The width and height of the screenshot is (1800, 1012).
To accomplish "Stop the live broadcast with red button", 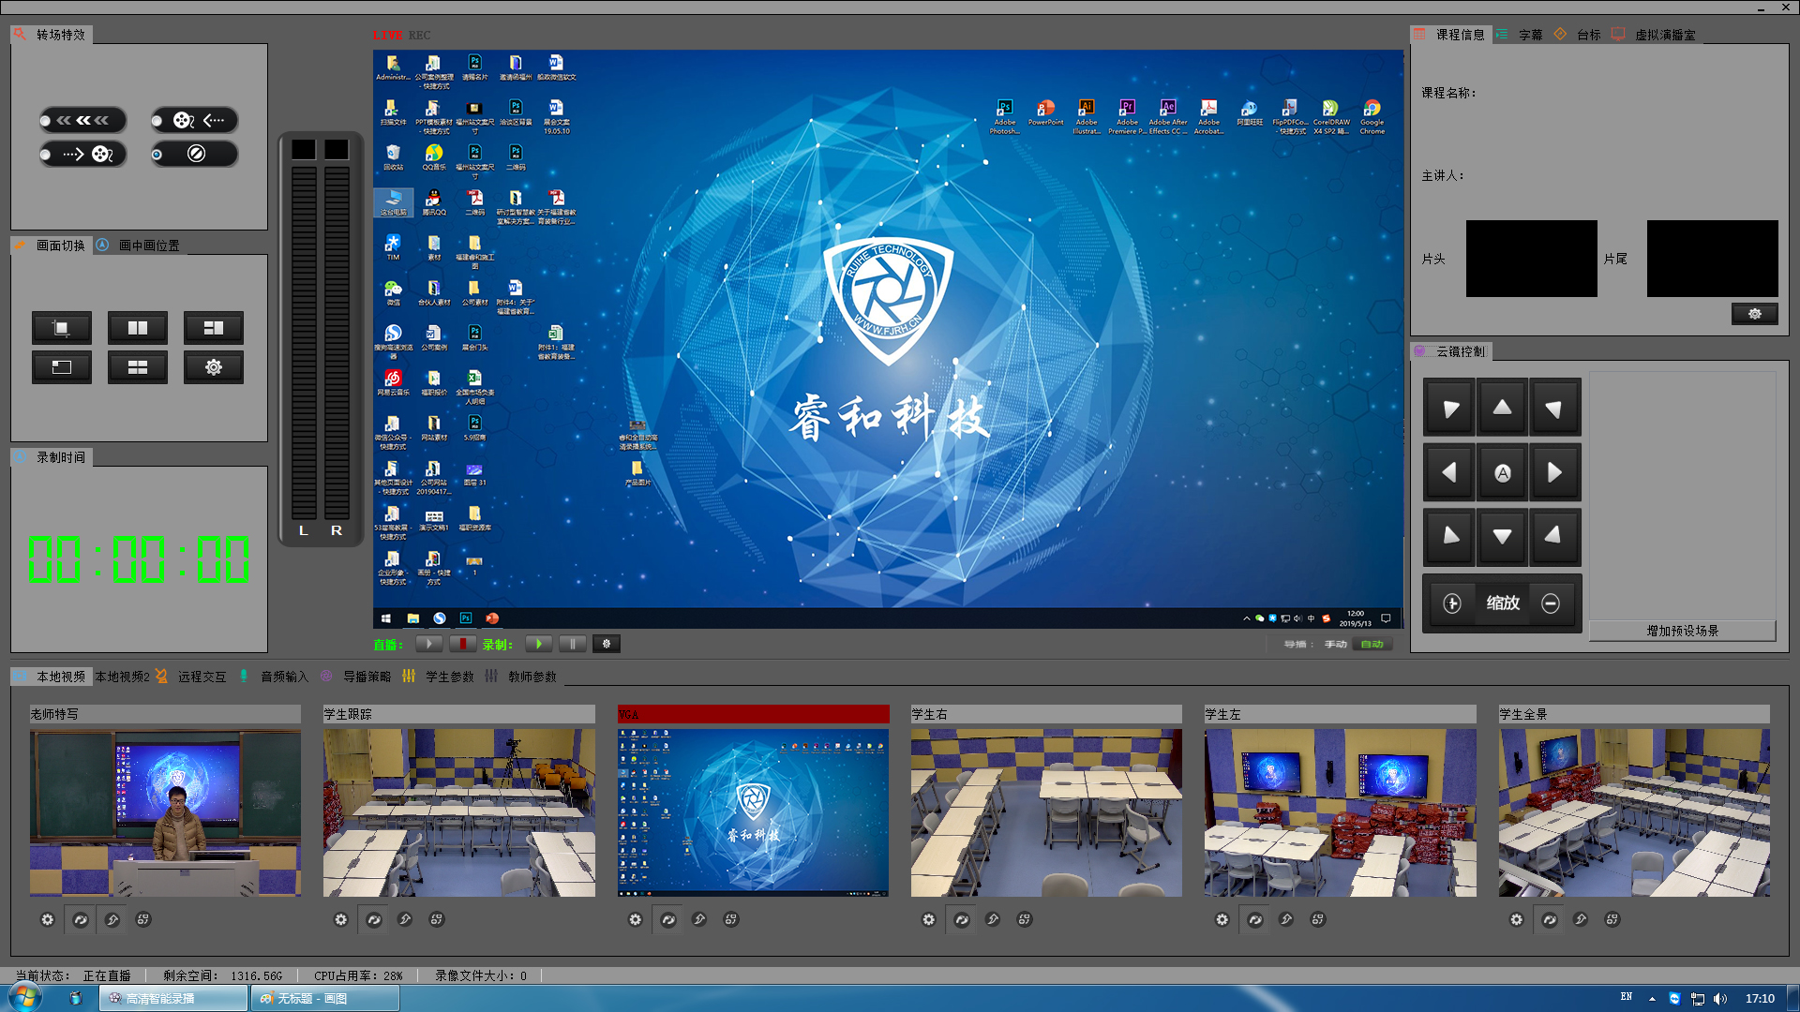I will coord(462,644).
